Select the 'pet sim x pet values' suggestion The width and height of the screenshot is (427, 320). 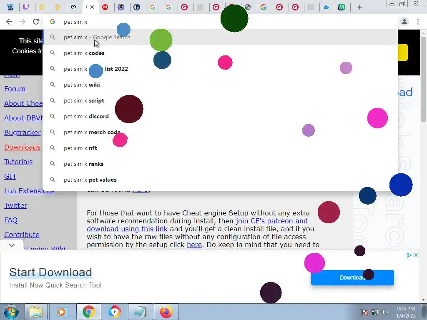pyautogui.click(x=220, y=180)
